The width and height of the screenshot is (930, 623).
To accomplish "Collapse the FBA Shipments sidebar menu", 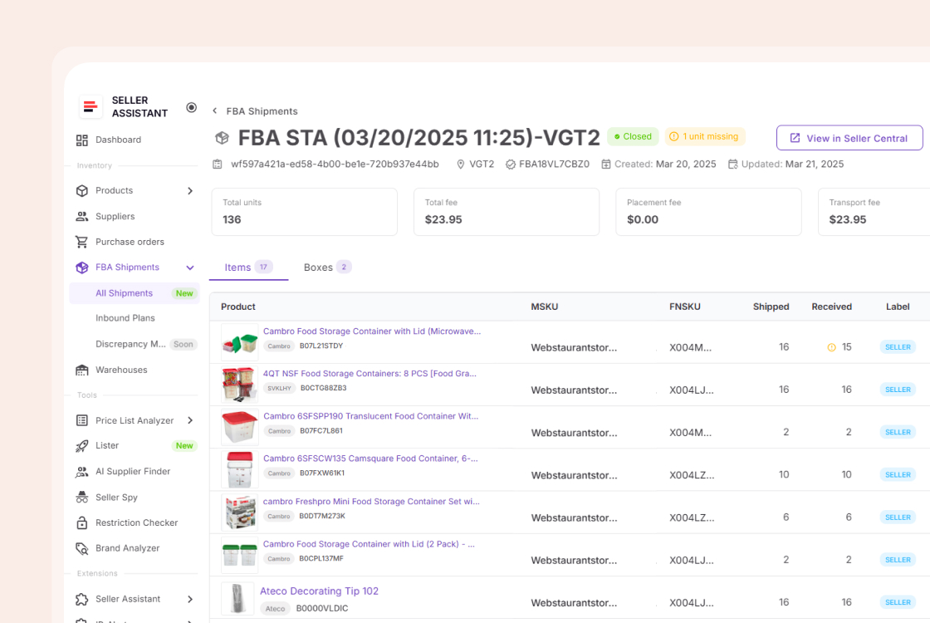I will [x=189, y=267].
